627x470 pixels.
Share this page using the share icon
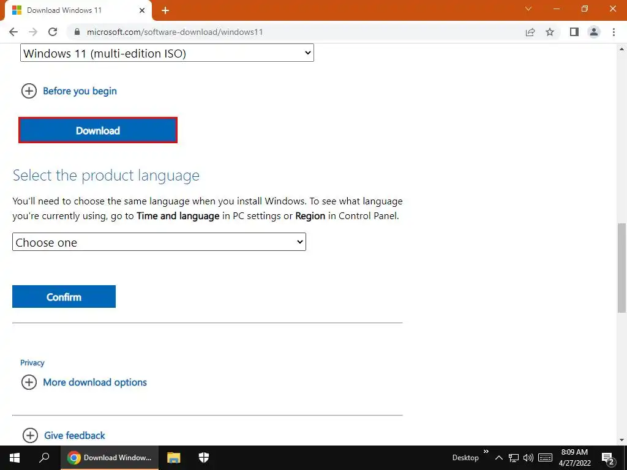[x=530, y=32]
